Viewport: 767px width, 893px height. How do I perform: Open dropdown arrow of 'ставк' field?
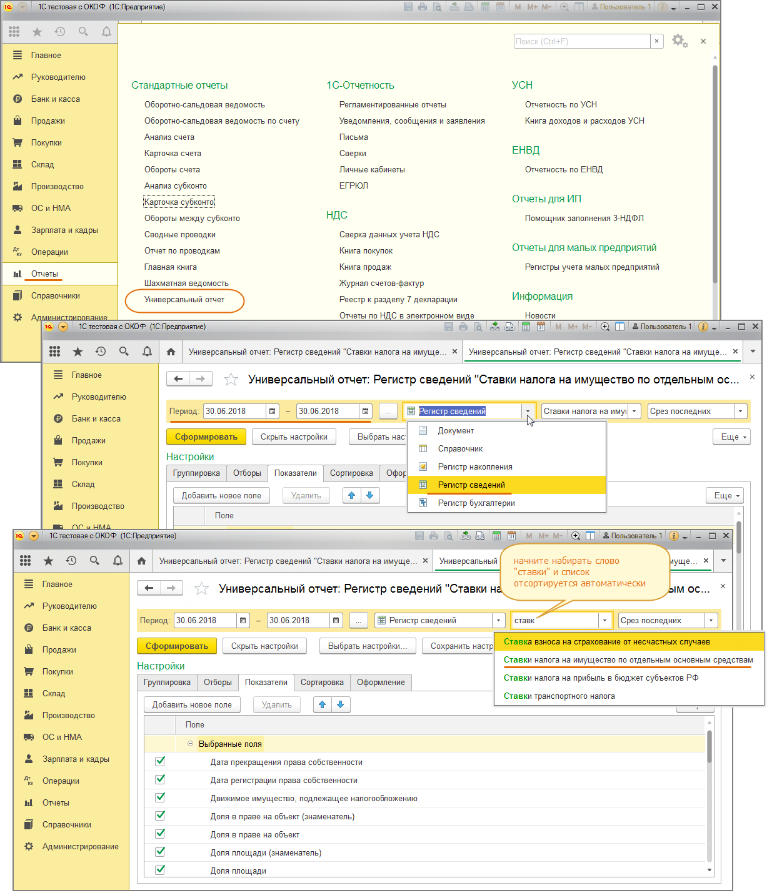click(x=604, y=620)
